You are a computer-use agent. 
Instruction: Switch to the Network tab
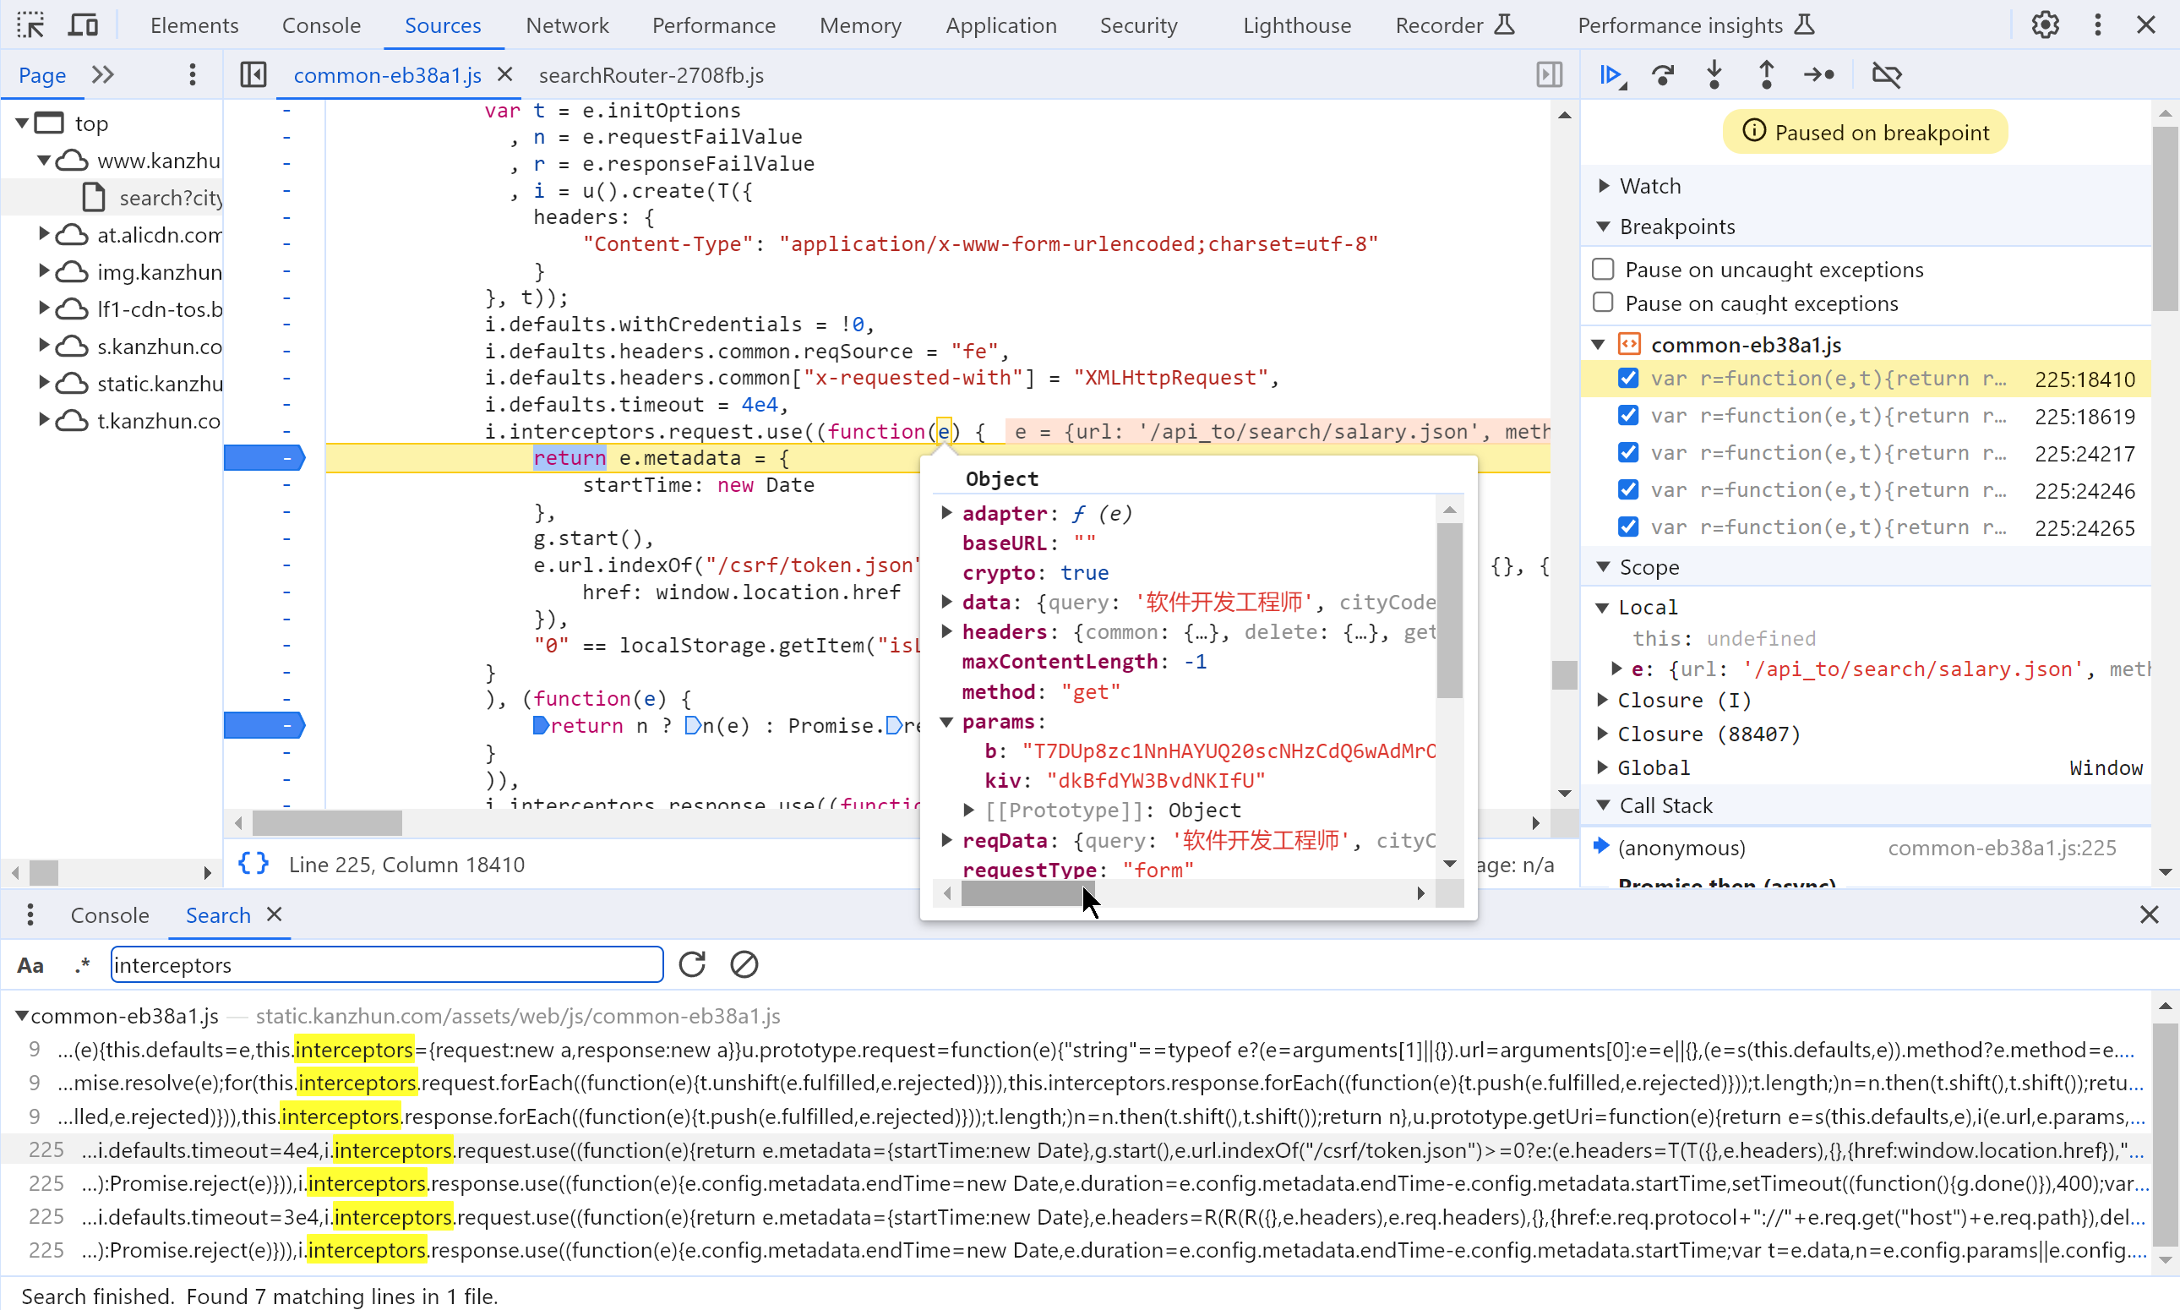[568, 25]
